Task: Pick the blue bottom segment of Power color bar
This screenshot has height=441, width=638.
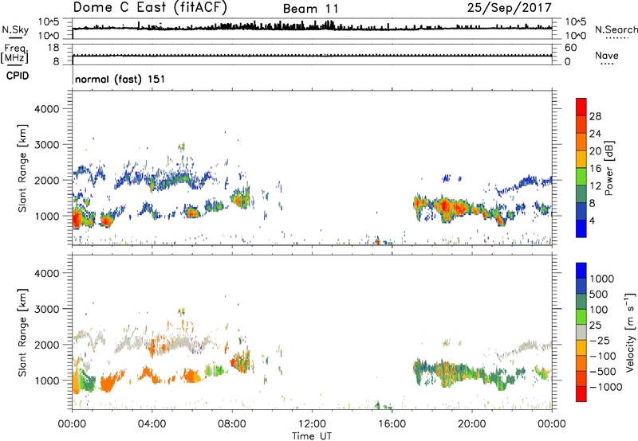Action: click(581, 228)
